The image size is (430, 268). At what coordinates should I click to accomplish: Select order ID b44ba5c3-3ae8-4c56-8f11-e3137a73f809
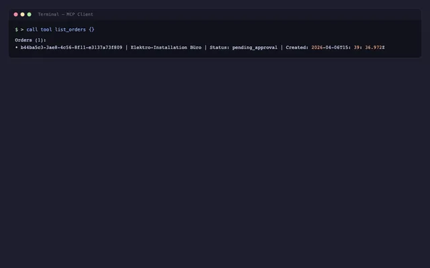71,48
